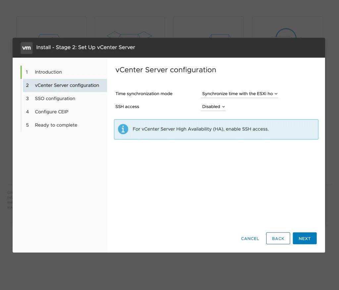Screen dimensions: 339x290
Task: Click the HA SSH access notice banner
Action: [216, 129]
